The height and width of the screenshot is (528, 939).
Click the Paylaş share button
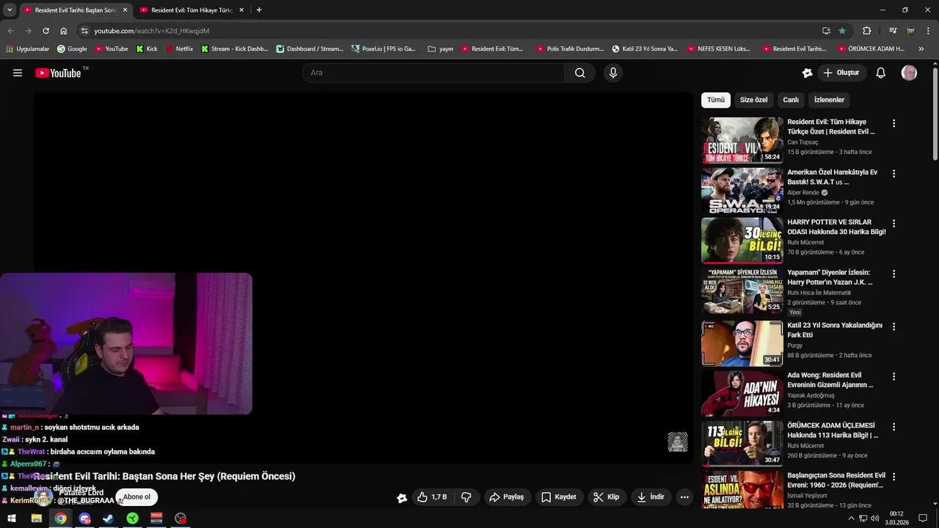pos(506,497)
